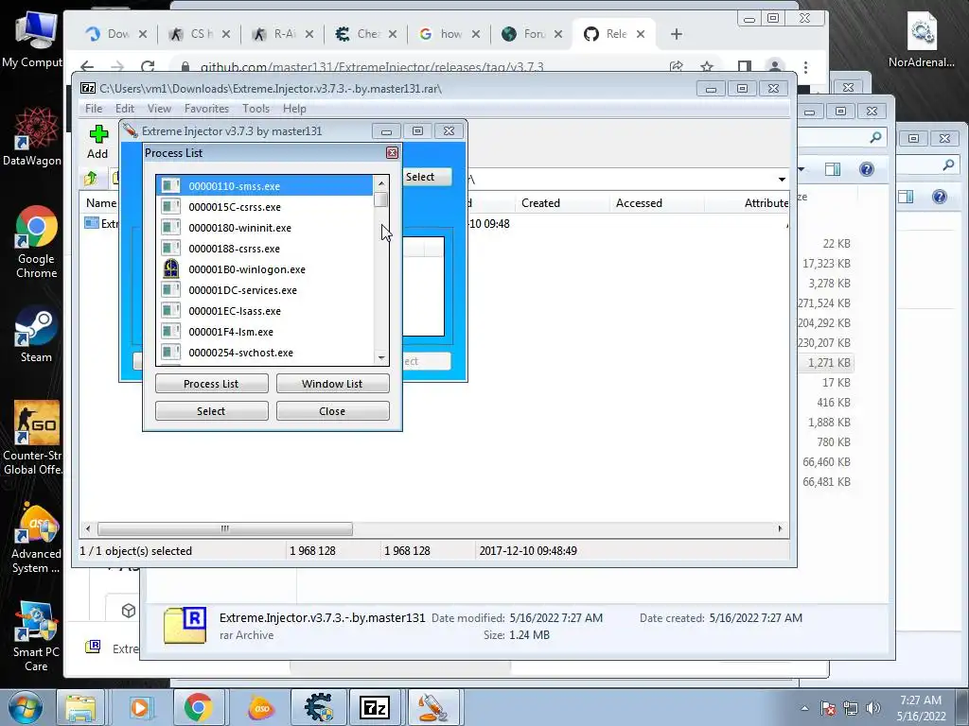Viewport: 969px width, 726px height.
Task: Open the 7-Zip Edit menu
Action: [125, 109]
